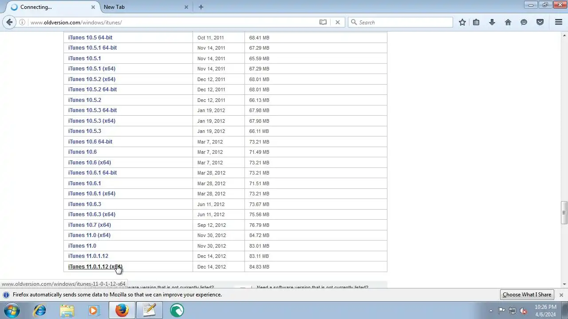
Task: Open iTunes 11.0.1.12 link
Action: [x=88, y=256]
